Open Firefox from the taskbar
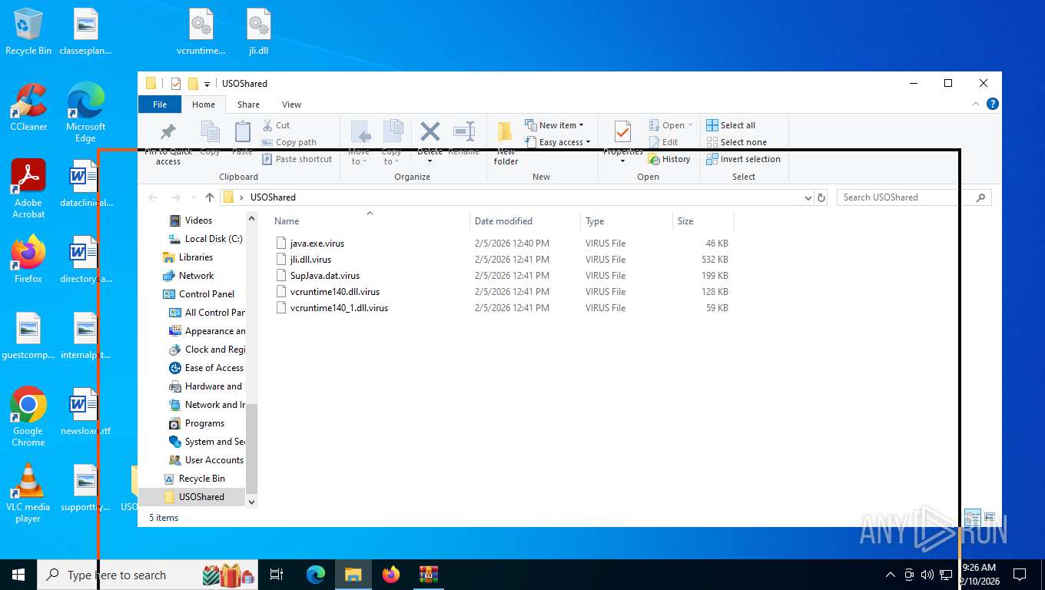The image size is (1045, 590). coord(391,575)
